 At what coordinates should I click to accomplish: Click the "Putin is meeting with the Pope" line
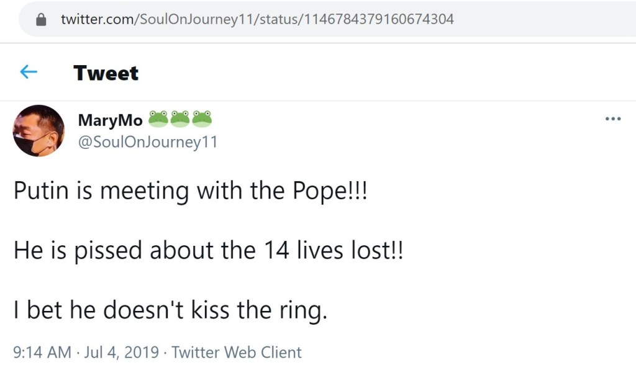(190, 191)
